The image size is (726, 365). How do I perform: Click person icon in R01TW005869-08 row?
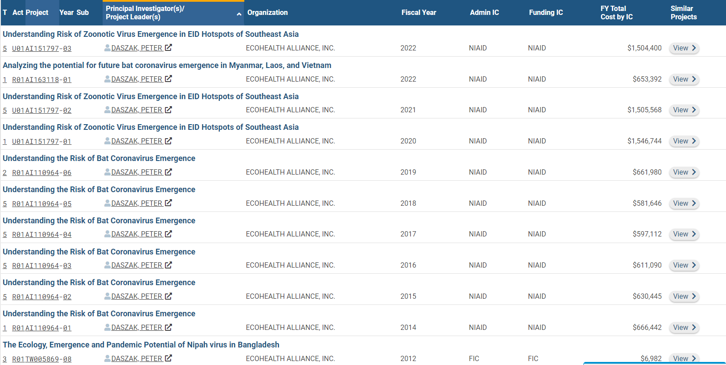[107, 358]
